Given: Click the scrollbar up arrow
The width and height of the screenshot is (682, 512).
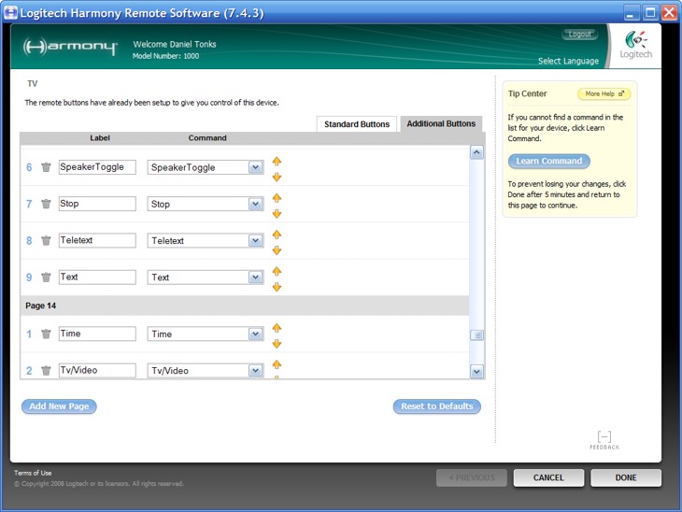Looking at the screenshot, I should [476, 152].
